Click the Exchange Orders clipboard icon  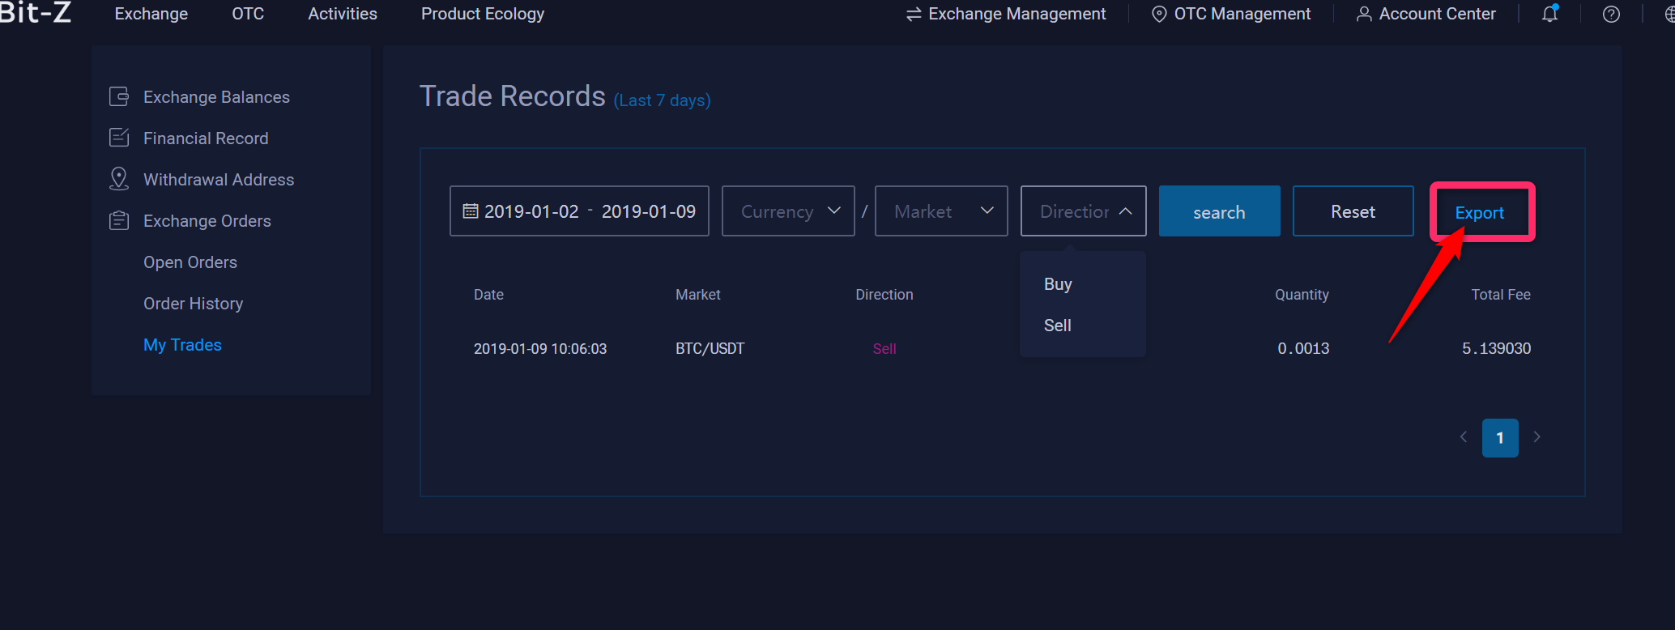click(119, 220)
